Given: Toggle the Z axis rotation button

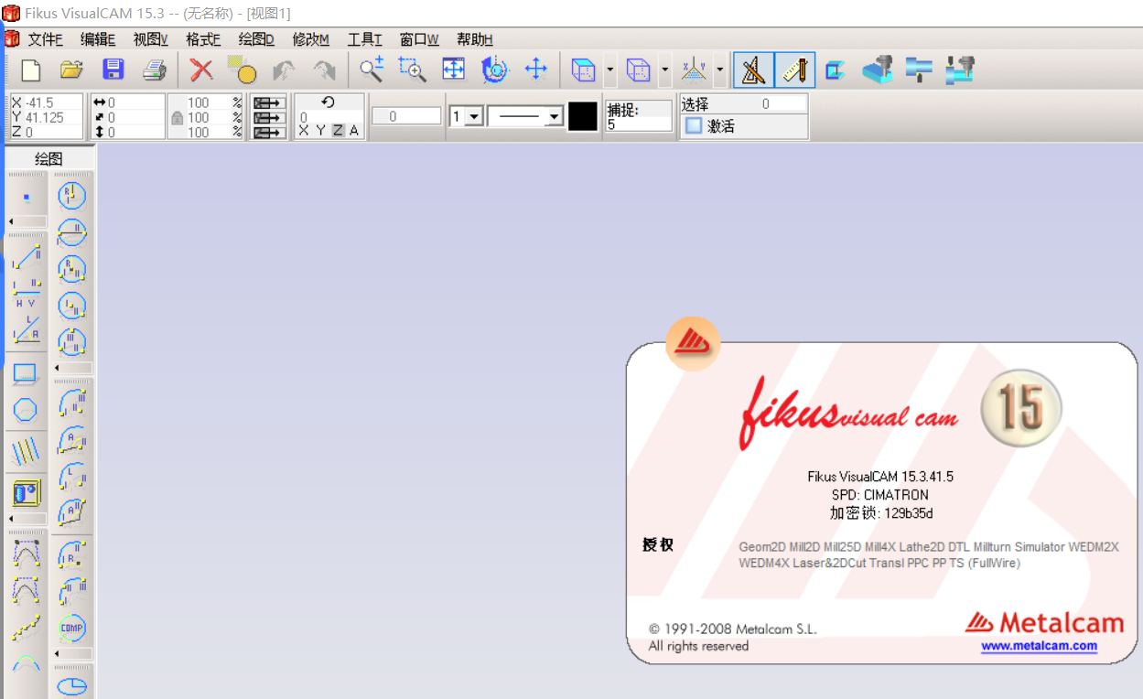Looking at the screenshot, I should pyautogui.click(x=338, y=131).
